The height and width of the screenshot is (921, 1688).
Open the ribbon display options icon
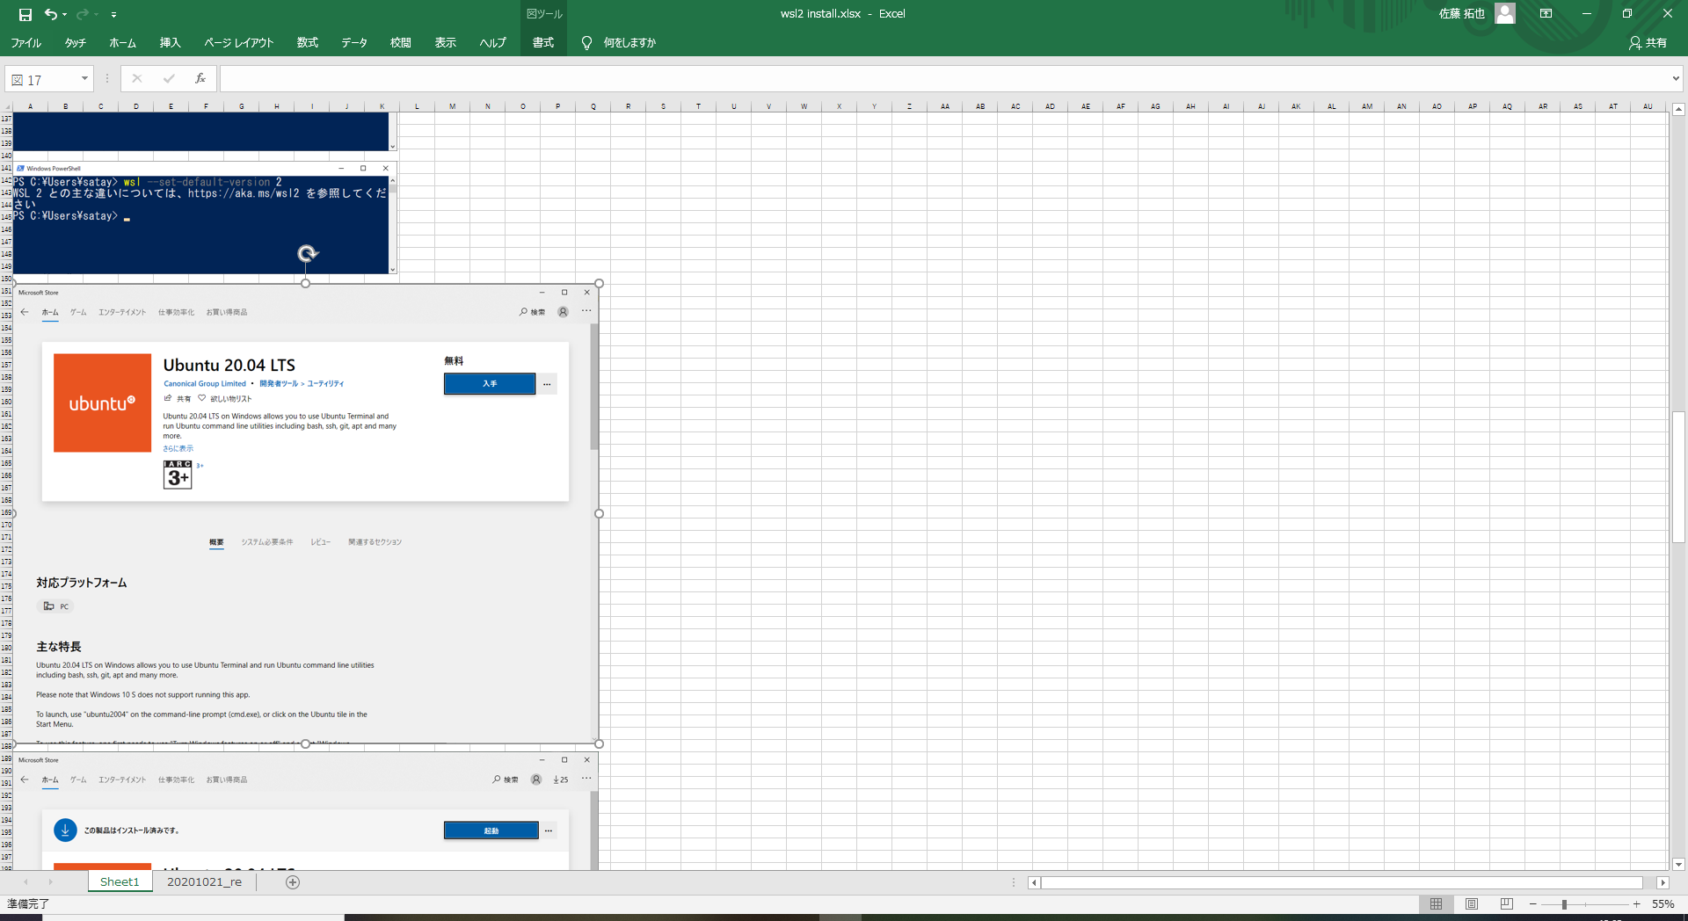pyautogui.click(x=1546, y=13)
